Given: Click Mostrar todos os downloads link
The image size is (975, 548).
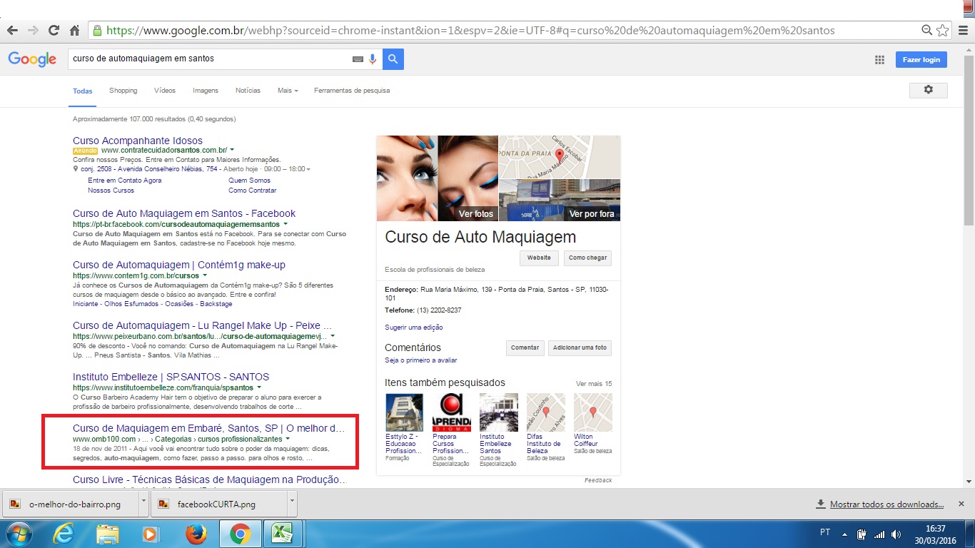Looking at the screenshot, I should [886, 504].
